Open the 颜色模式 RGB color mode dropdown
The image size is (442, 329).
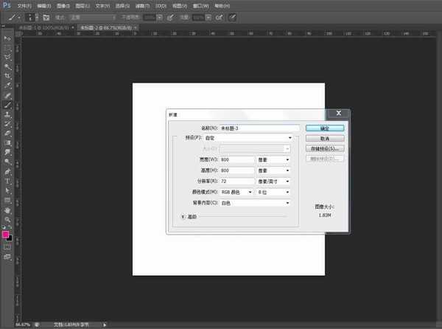pos(231,192)
